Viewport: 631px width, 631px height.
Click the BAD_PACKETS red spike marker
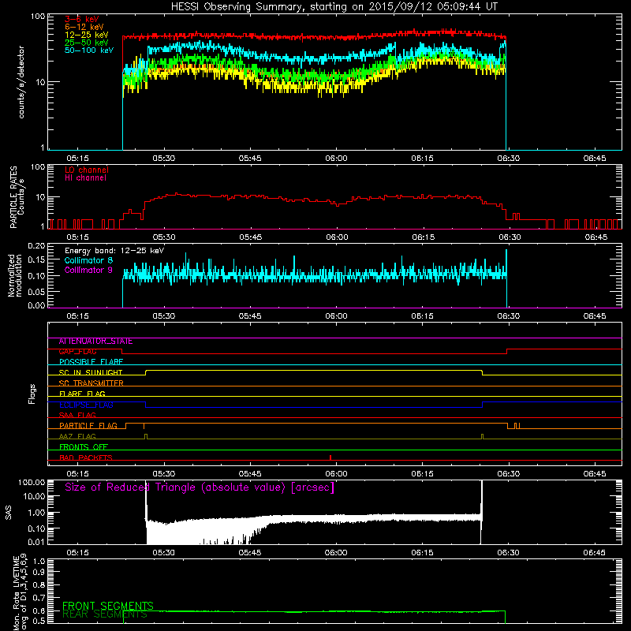[x=330, y=457]
